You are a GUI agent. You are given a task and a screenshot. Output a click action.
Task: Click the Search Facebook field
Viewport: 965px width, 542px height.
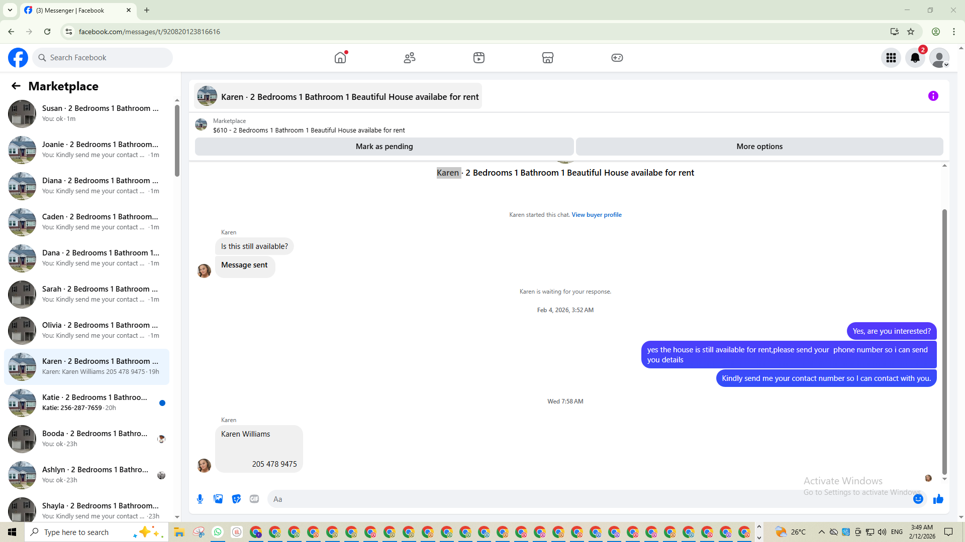click(x=103, y=58)
